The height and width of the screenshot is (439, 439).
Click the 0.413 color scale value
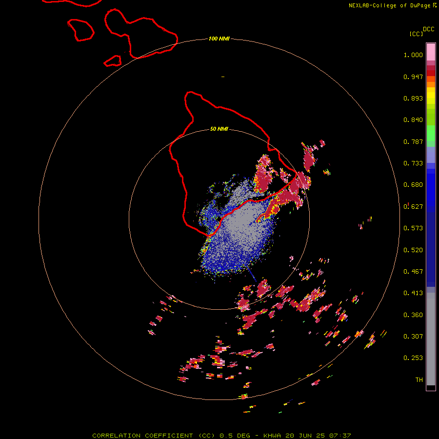tap(413, 293)
